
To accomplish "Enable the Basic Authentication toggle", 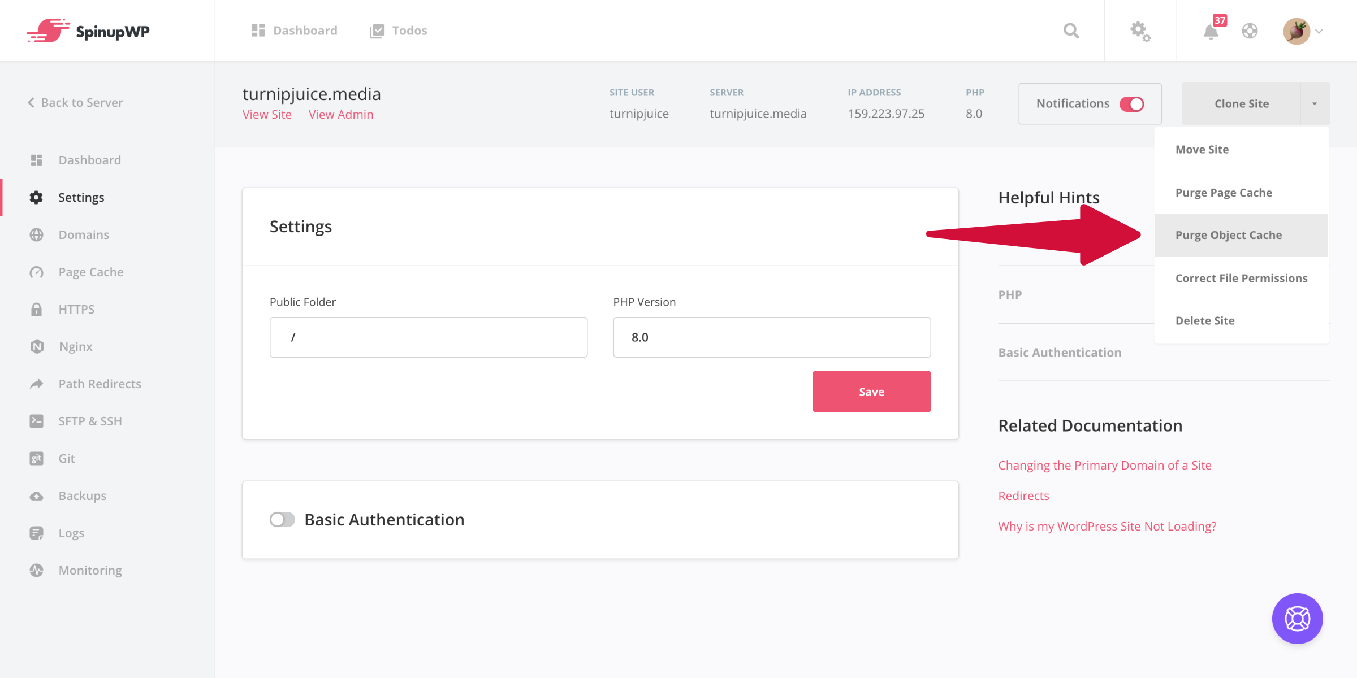I will [x=282, y=519].
